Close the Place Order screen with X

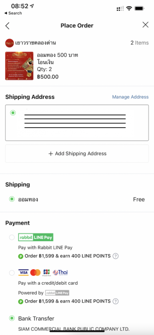click(146, 25)
